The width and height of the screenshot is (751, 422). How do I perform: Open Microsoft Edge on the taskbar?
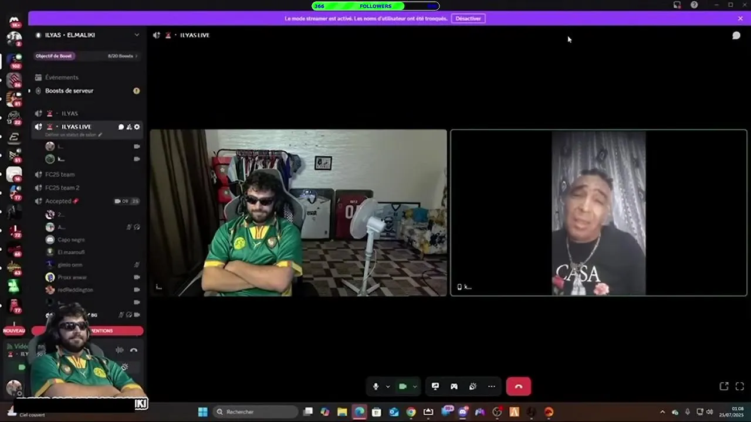[359, 412]
